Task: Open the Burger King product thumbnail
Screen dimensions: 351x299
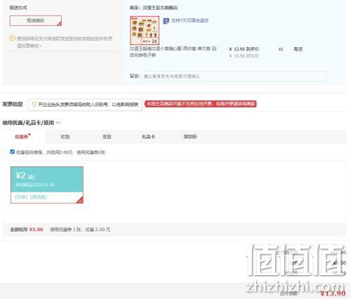Action: point(145,30)
